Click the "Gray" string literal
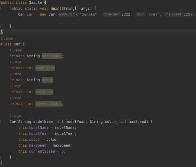 tap(153, 14)
